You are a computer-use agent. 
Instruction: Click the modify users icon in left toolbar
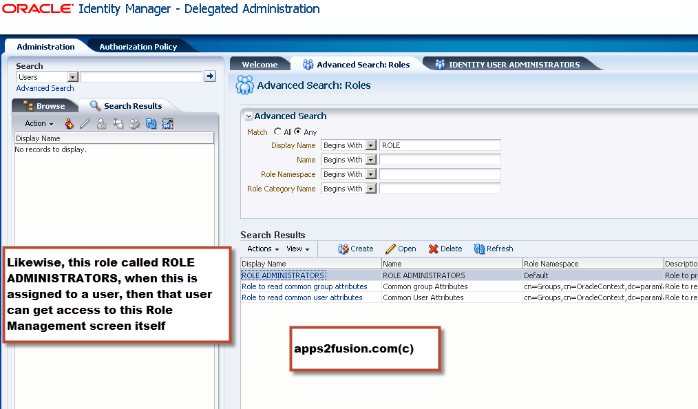coord(134,124)
